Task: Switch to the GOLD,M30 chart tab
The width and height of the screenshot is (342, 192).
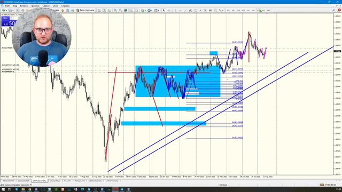Action: [x=55, y=181]
